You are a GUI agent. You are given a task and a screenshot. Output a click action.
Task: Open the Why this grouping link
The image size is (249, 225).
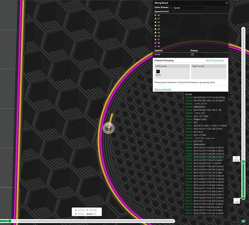pos(215,60)
